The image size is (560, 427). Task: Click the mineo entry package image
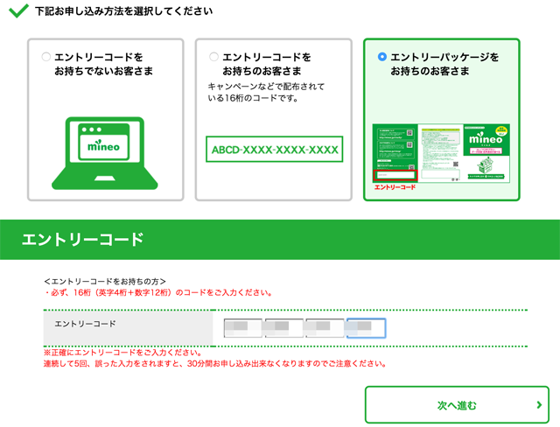coord(441,153)
